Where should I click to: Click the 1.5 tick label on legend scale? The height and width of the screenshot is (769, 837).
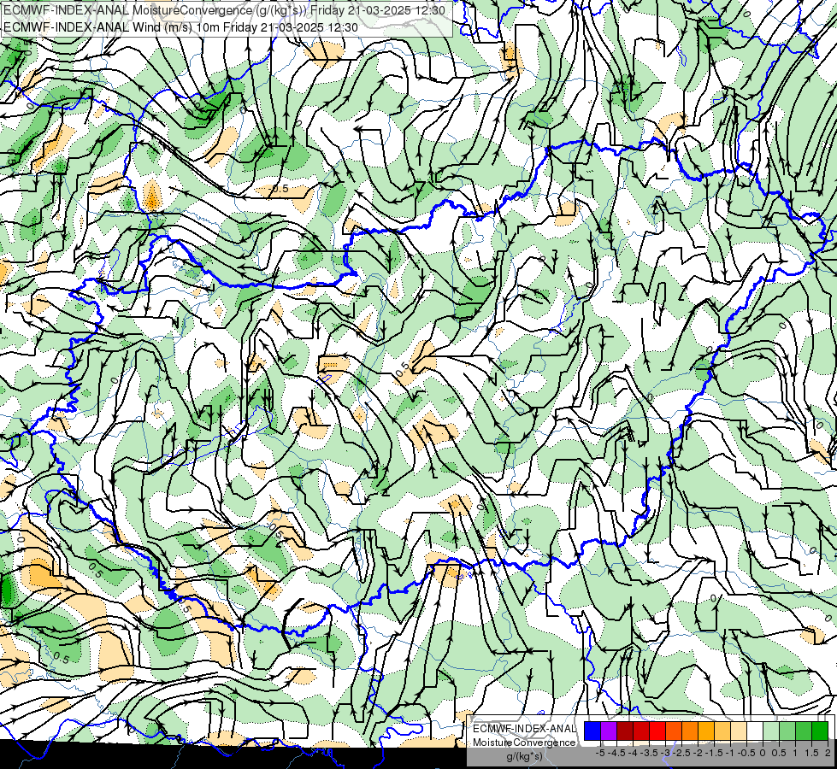811,753
